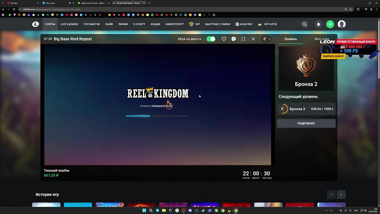
Task: Open browser extensions puzzle icon
Action: tap(358, 9)
